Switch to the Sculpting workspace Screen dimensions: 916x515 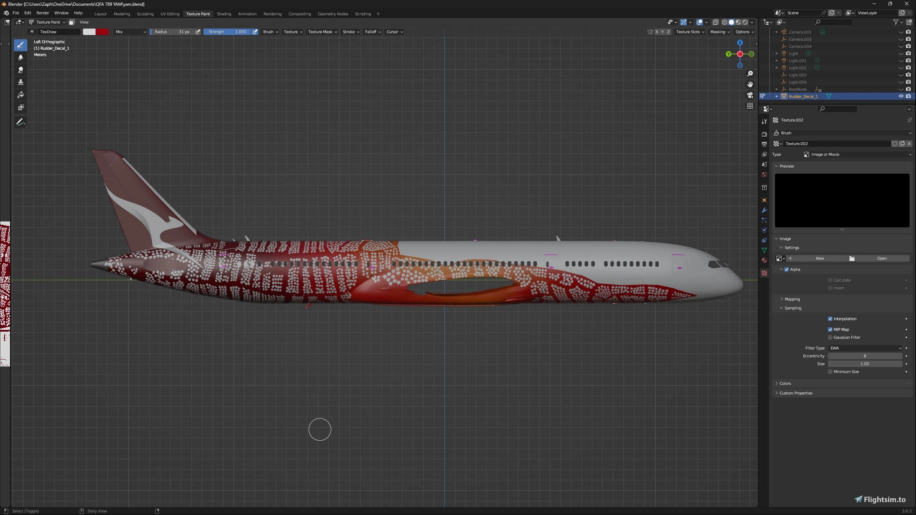145,14
